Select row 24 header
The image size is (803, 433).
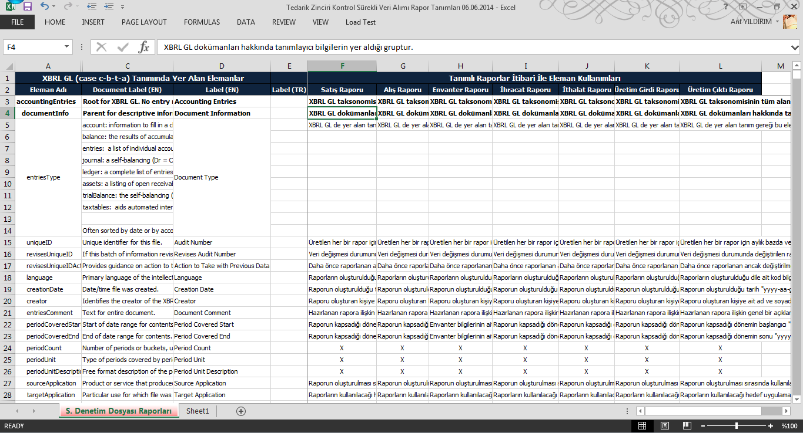(8, 348)
